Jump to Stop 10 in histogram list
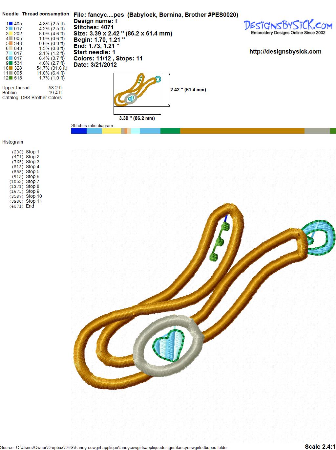 [x=33, y=196]
